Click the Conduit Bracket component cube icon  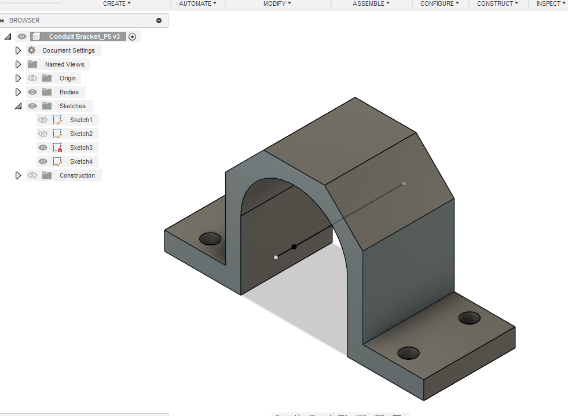36,36
